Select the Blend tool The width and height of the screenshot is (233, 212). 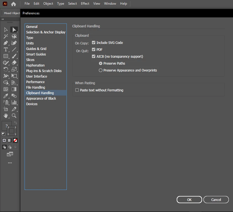coord(14,96)
